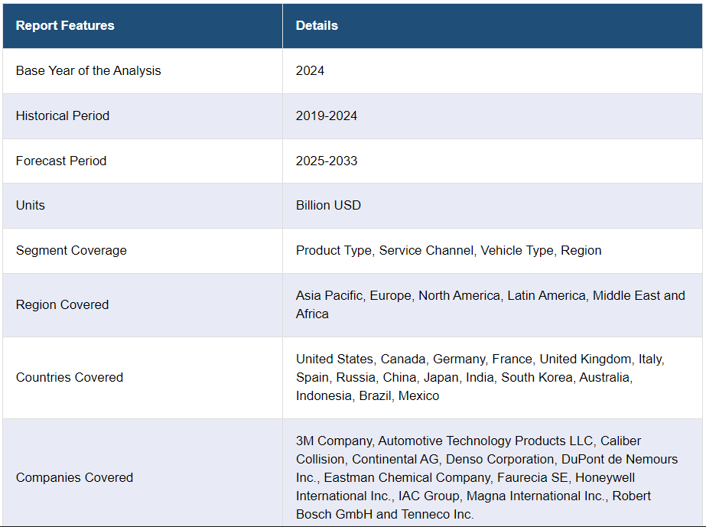Viewport: 706px width, 527px height.
Task: Click '3M Company' in the companies list
Action: 333,441
